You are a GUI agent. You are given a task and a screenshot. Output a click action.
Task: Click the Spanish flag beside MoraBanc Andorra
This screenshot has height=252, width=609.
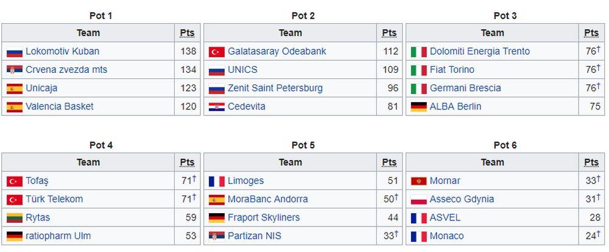pyautogui.click(x=217, y=199)
